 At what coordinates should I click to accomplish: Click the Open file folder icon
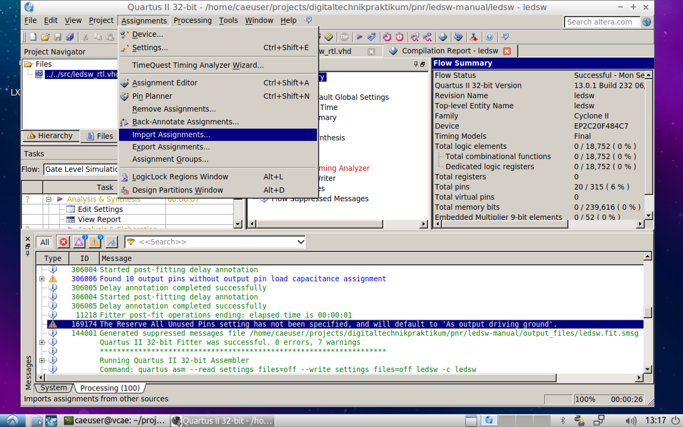(x=45, y=37)
